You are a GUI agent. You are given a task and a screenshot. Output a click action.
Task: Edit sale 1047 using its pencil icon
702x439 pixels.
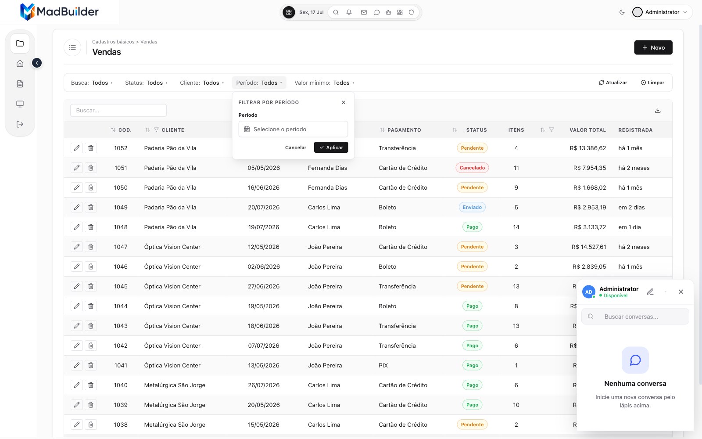(77, 247)
